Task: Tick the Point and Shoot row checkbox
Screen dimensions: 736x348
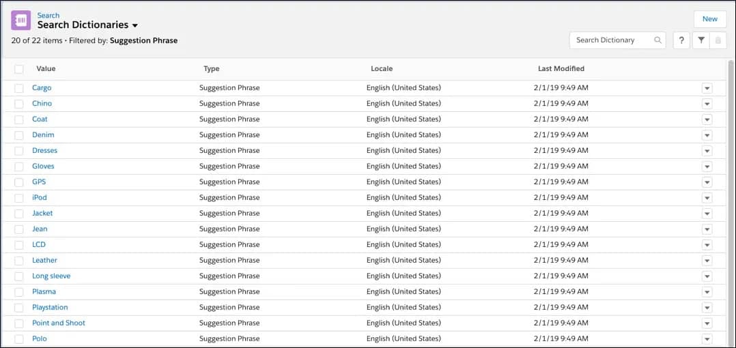Action: (19, 323)
